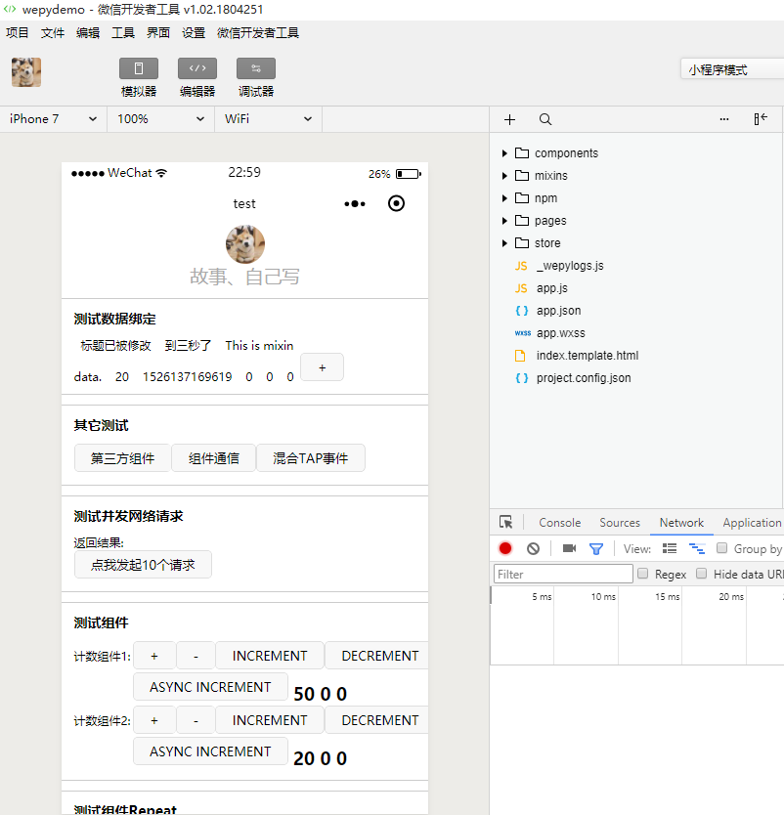Screen dimensions: 784x815
Task: Select the Network tab
Action: click(x=681, y=523)
